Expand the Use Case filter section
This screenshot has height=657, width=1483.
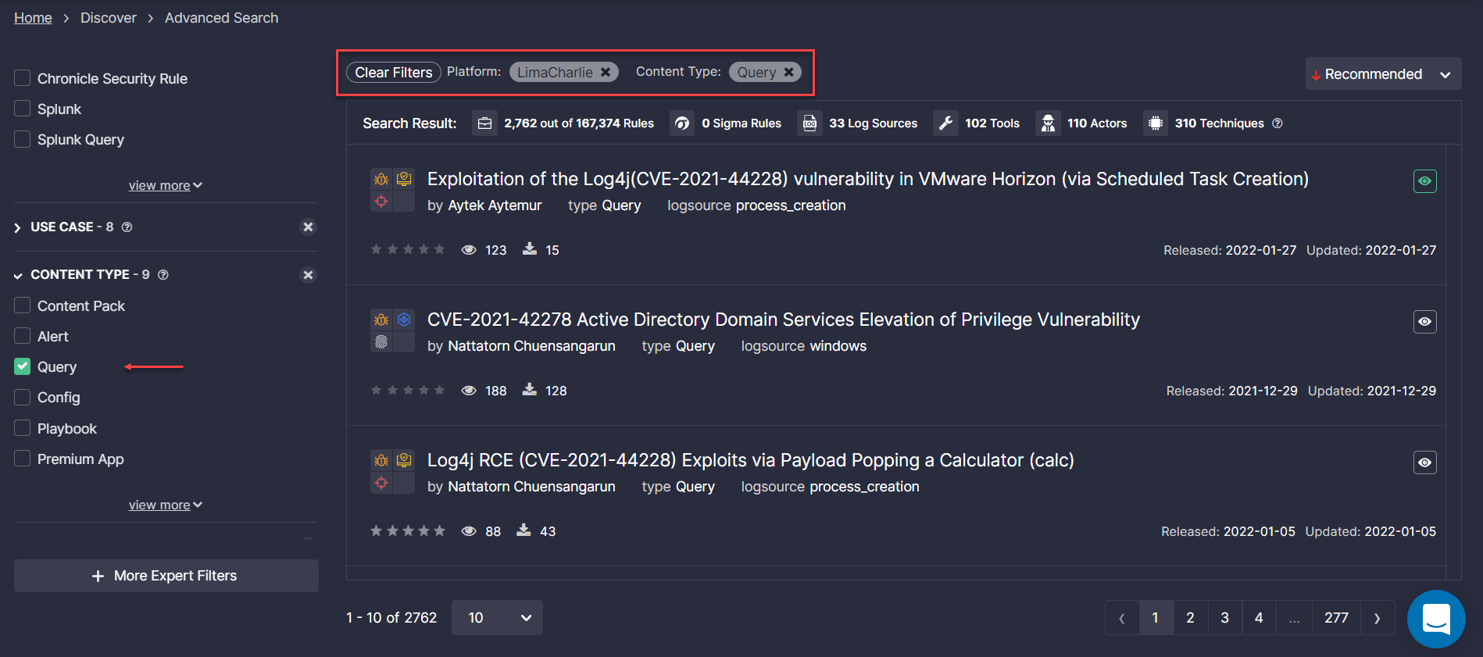click(x=18, y=227)
